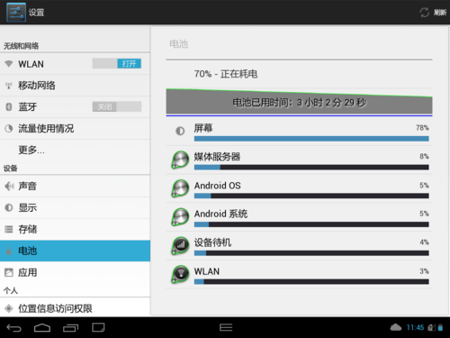This screenshot has height=338, width=450.
Task: Open 流量使用情况 data usage
Action: coord(75,129)
